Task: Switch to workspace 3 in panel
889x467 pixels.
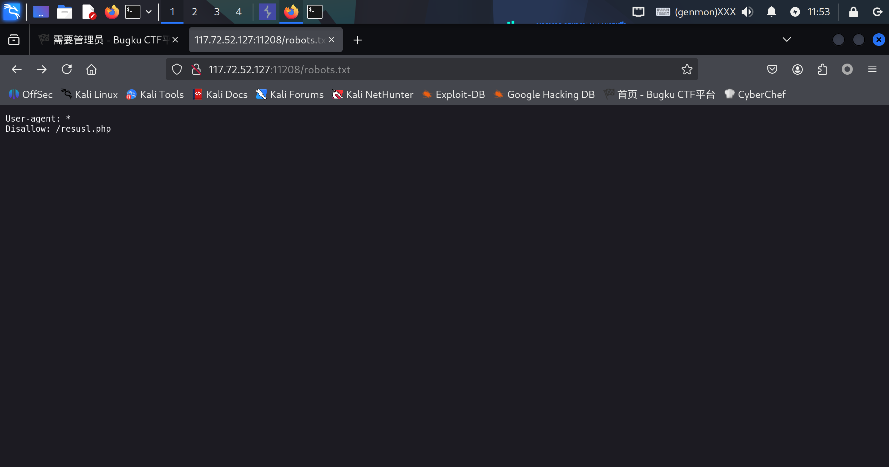Action: 217,12
